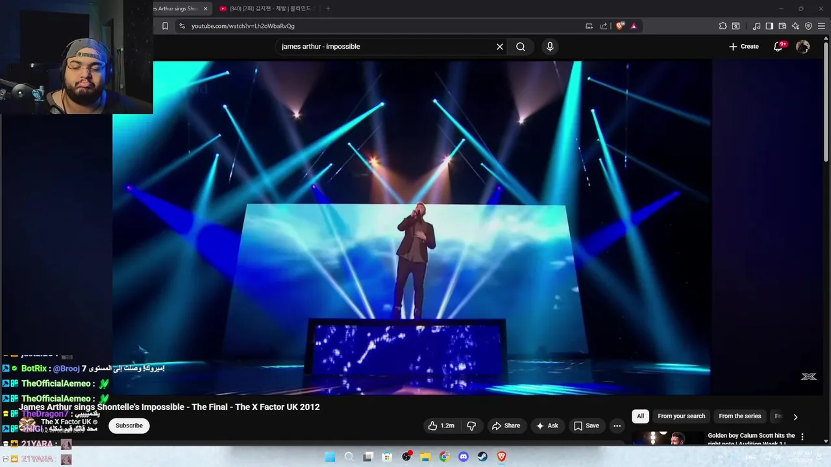This screenshot has width=831, height=467.
Task: Click the video title James Arthur sings Shontelle's Impossible
Action: click(169, 407)
